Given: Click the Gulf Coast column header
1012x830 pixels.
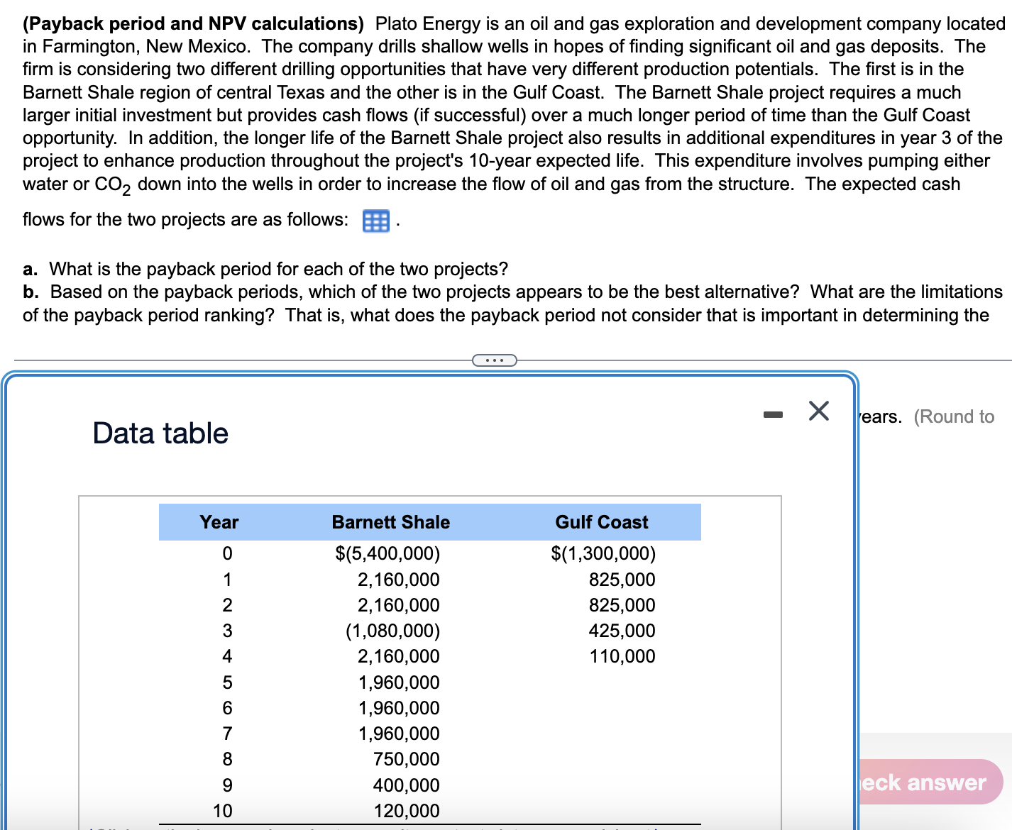Looking at the screenshot, I should (602, 521).
